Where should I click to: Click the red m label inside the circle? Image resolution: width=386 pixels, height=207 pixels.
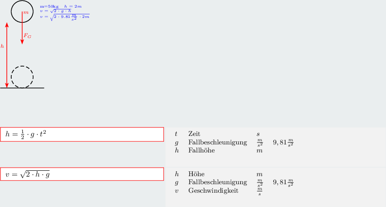point(26,13)
